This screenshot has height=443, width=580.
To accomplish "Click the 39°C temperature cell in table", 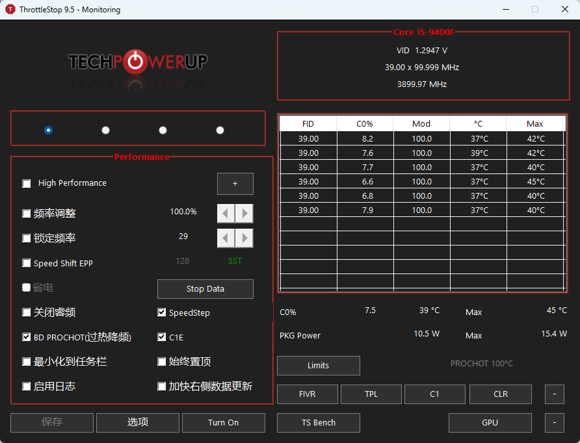I will (x=479, y=153).
